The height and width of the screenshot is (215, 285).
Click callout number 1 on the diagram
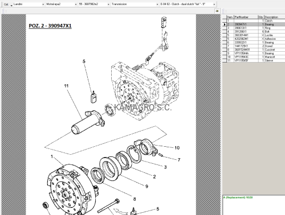[x=52, y=156]
